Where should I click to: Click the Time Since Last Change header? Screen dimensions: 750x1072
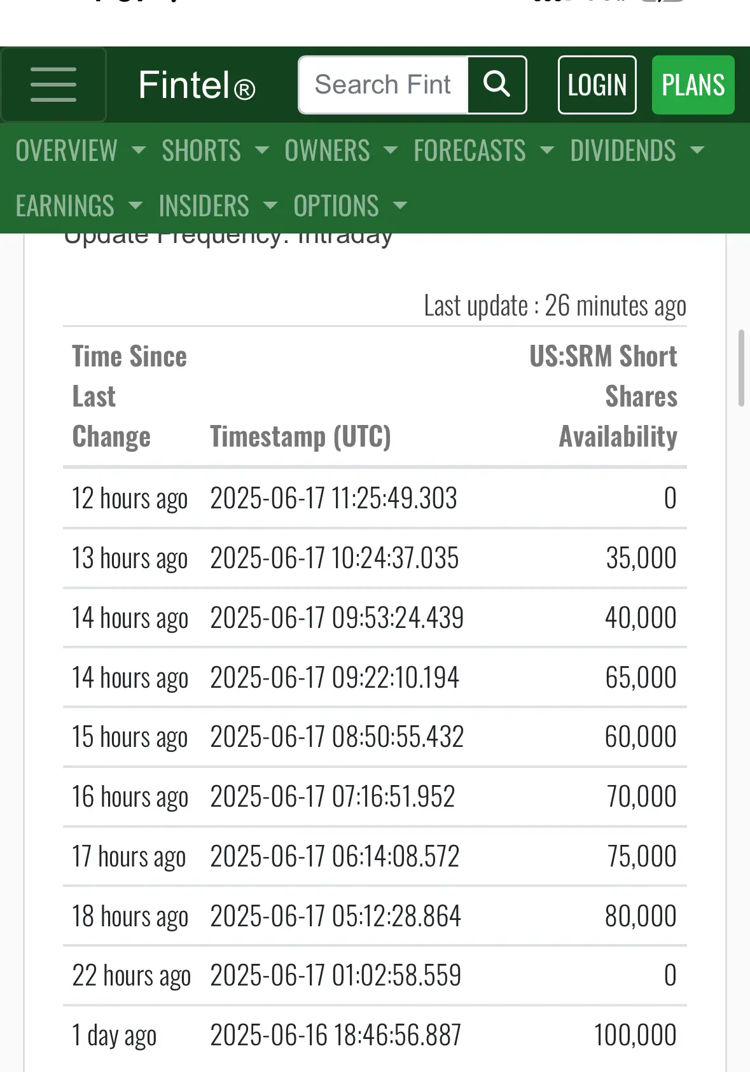click(129, 396)
